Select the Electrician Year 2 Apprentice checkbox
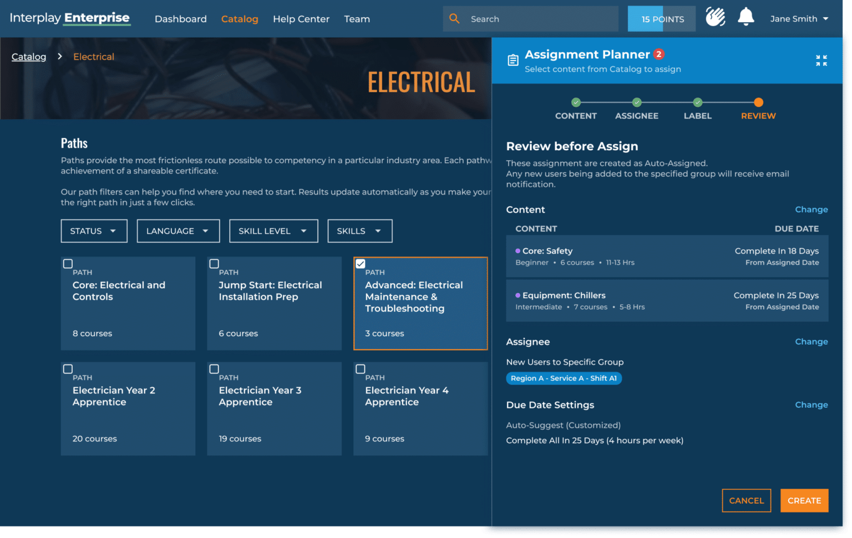Image resolution: width=852 pixels, height=538 pixels. tap(68, 369)
